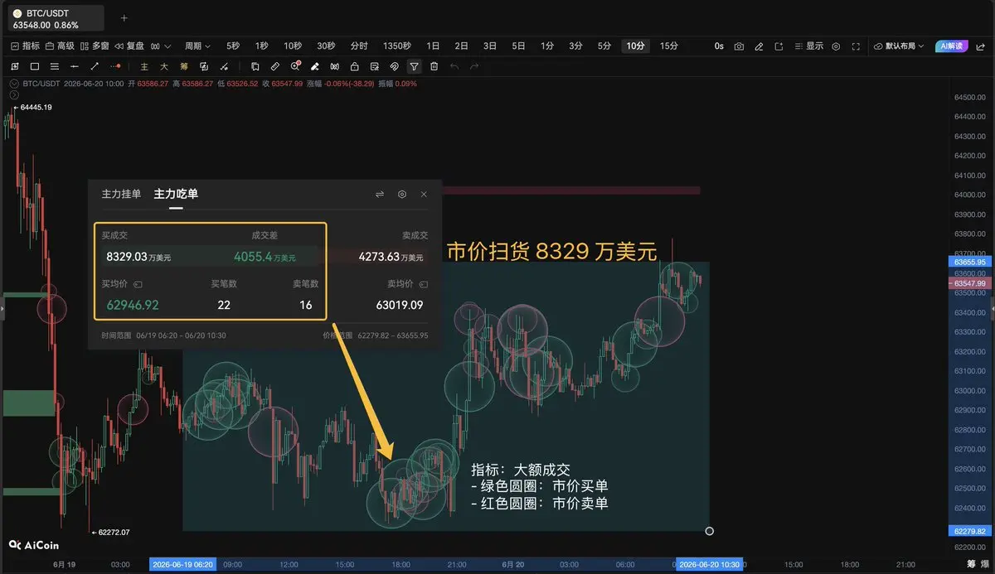The height and width of the screenshot is (574, 995).
Task: Toggle the 筹 chip distribution indicator
Action: pos(184,66)
